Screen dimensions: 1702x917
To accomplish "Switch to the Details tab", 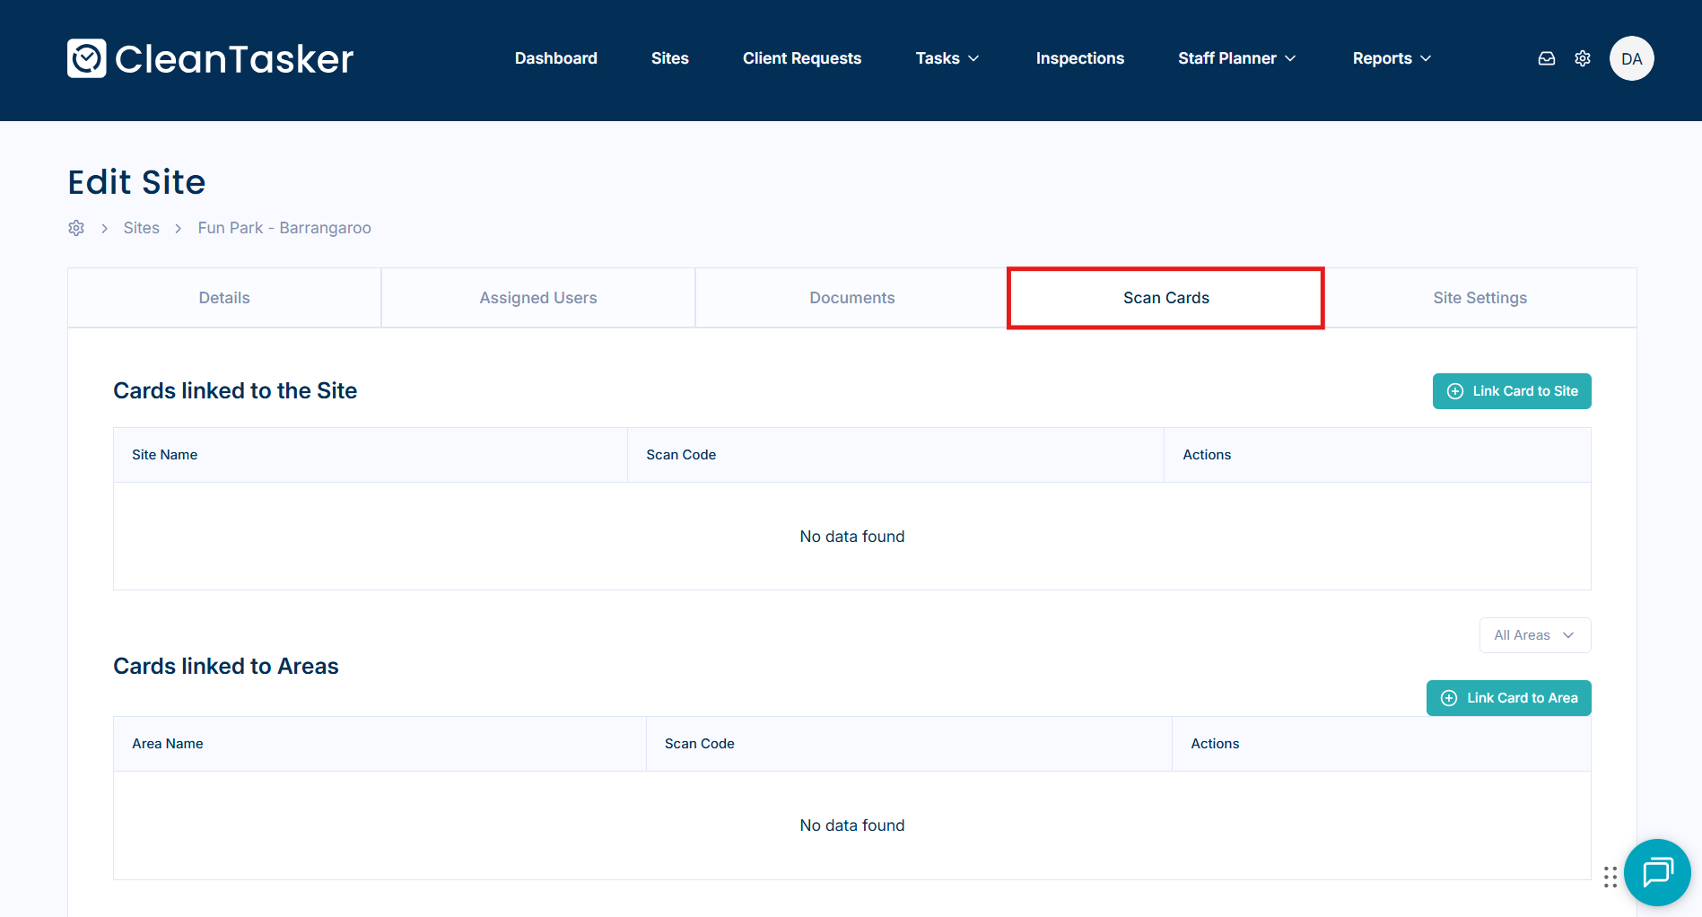I will (x=224, y=298).
